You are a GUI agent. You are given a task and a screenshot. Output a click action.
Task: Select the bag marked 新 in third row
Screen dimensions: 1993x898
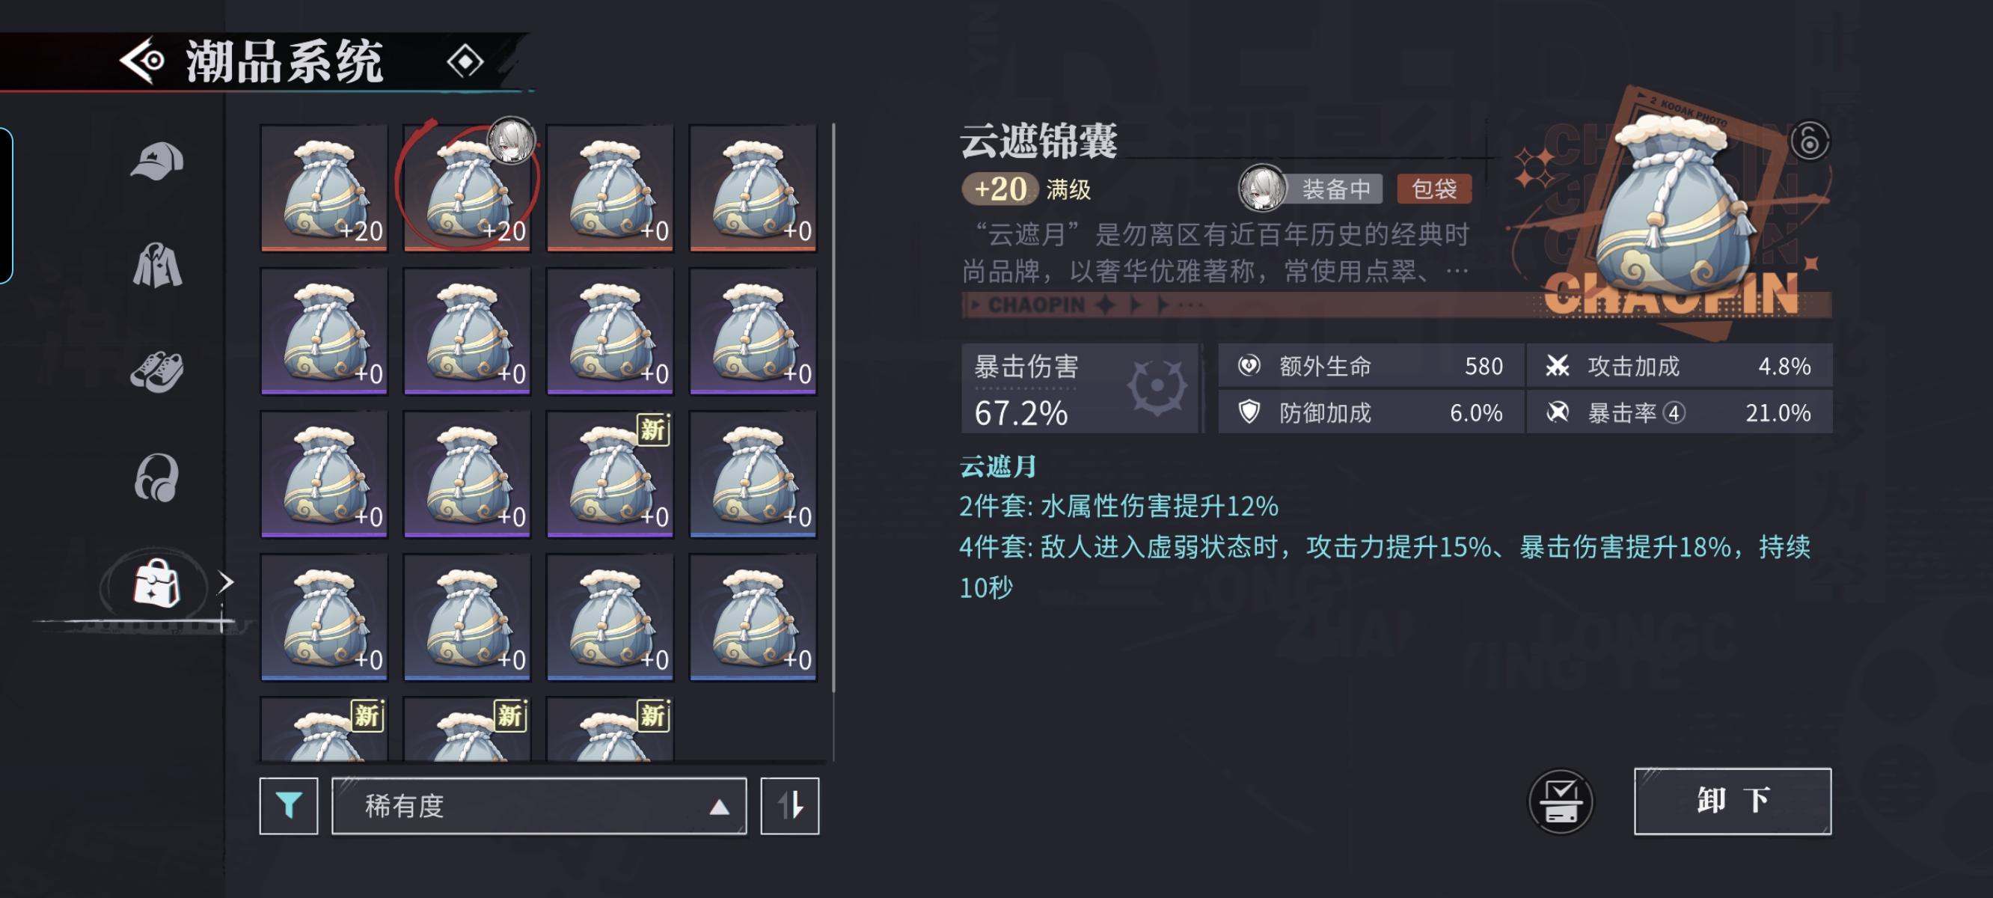pos(610,474)
